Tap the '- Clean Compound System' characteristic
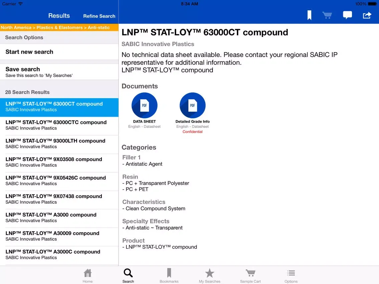Viewport: 379px width, 284px height. (154, 209)
